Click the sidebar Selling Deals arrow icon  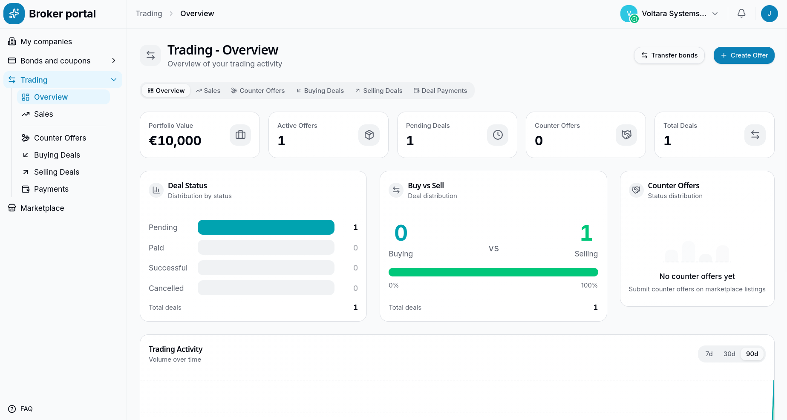tap(26, 172)
